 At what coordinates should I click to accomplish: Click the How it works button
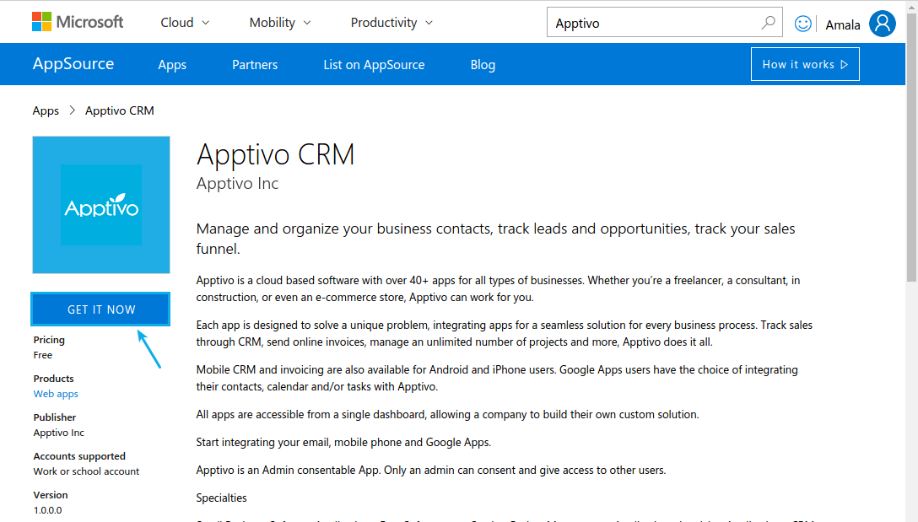point(805,64)
